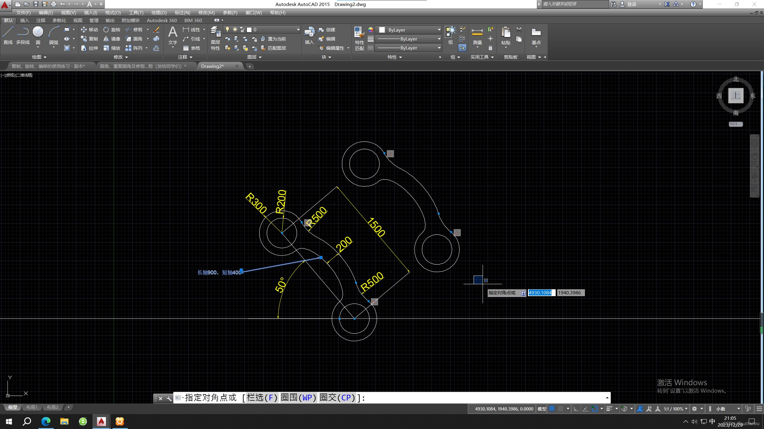
Task: Switch to 布局1 layout tab
Action: (x=32, y=407)
